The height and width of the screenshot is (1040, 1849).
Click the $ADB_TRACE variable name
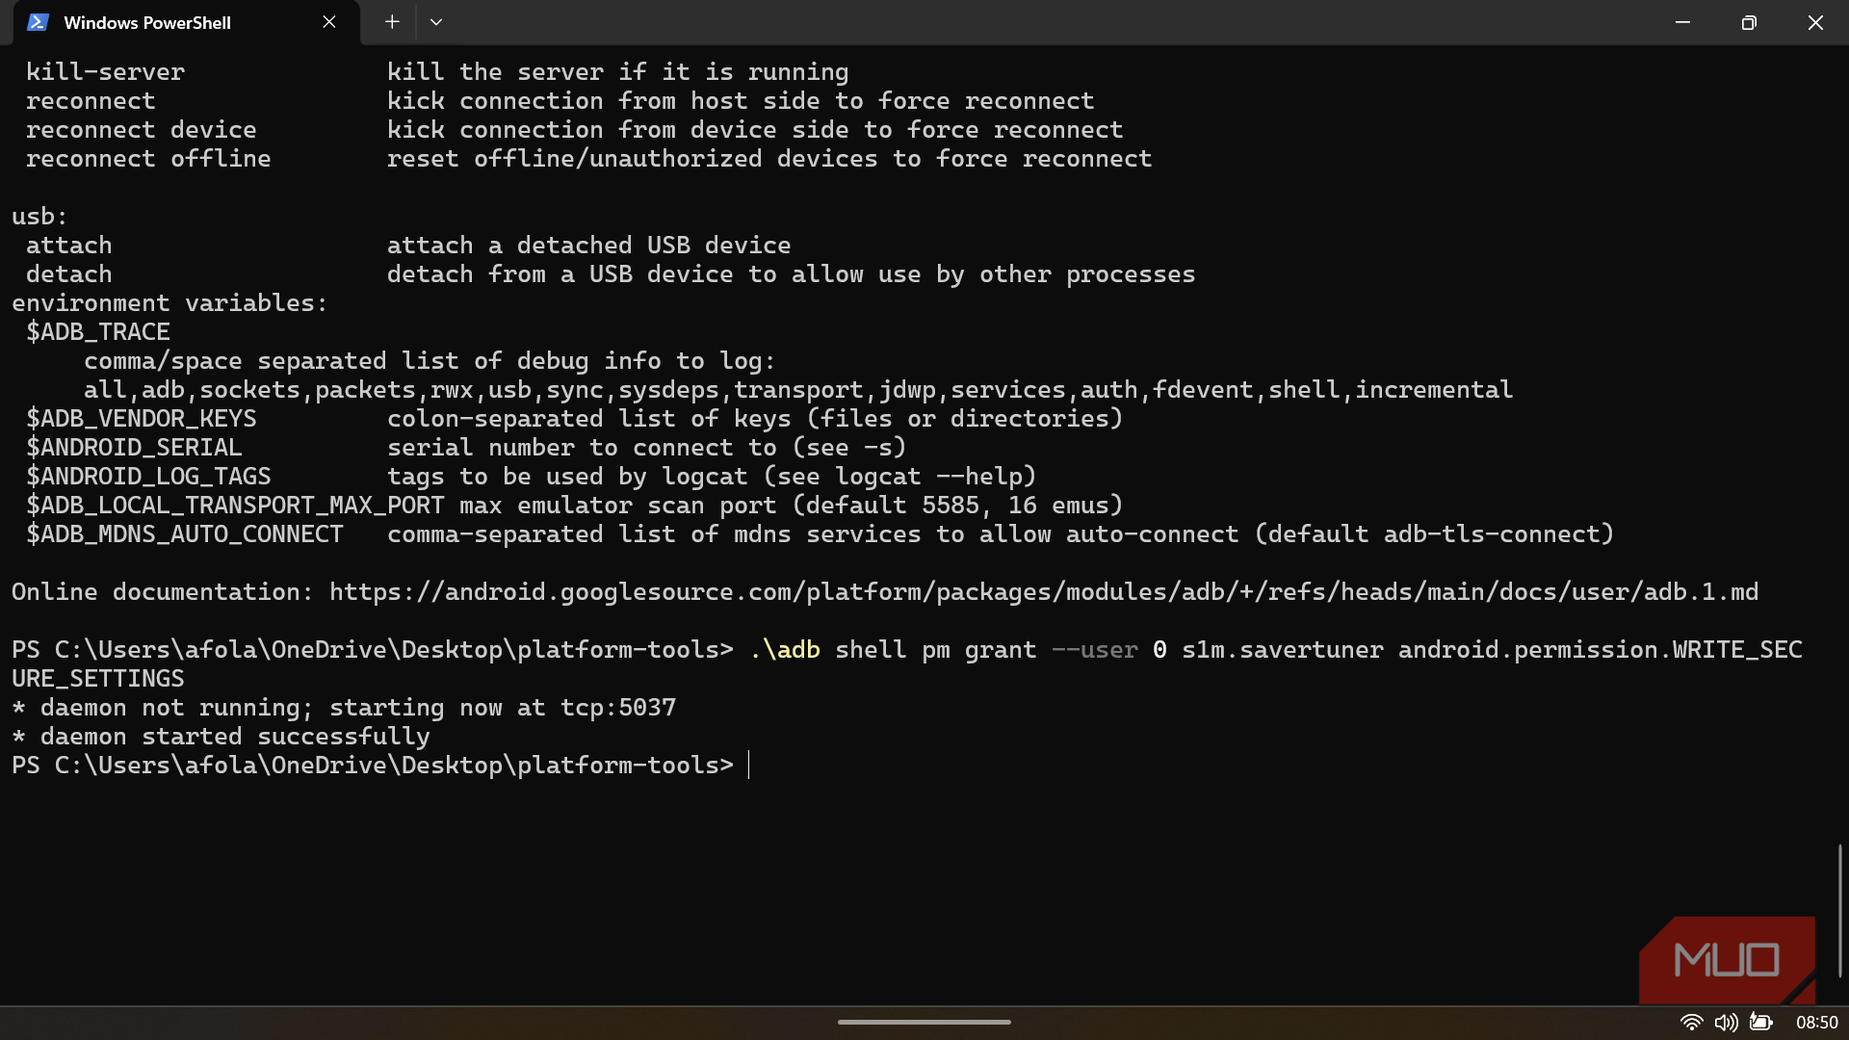click(98, 332)
